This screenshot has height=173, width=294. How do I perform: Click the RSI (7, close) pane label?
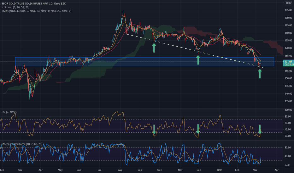[x=9, y=112]
